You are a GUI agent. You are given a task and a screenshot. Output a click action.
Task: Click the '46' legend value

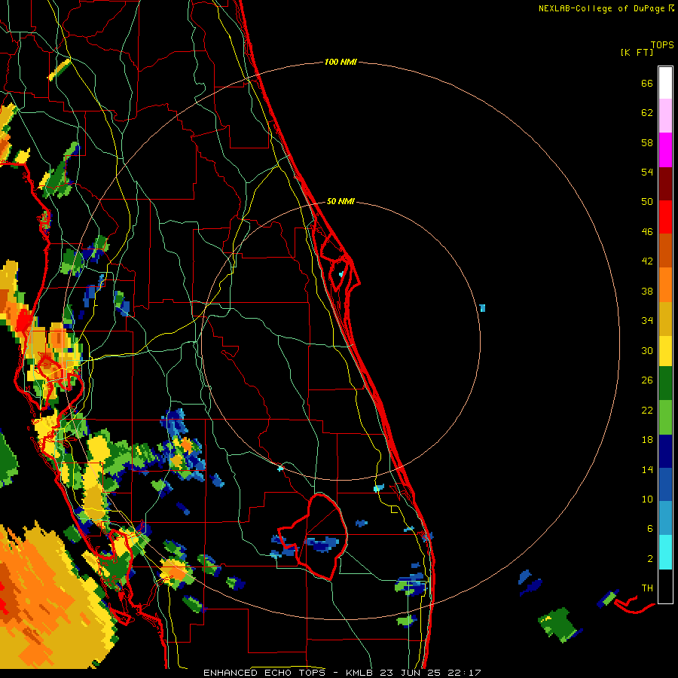click(x=647, y=232)
